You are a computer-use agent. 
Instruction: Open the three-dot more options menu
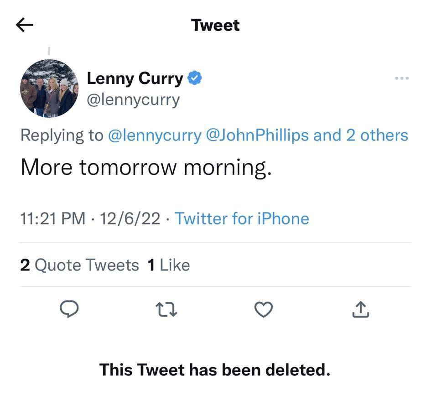[x=402, y=78]
